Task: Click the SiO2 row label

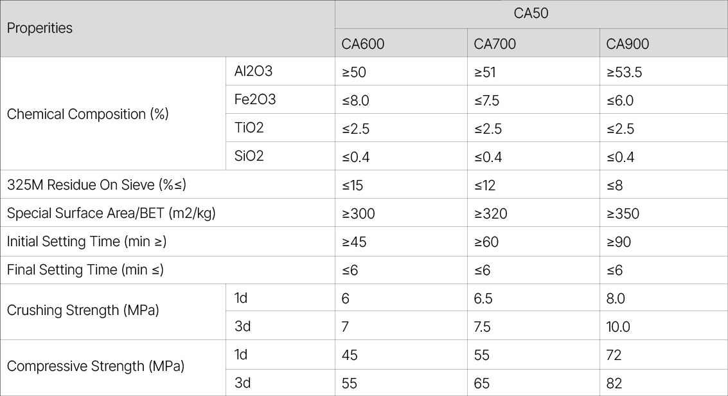Action: point(249,156)
